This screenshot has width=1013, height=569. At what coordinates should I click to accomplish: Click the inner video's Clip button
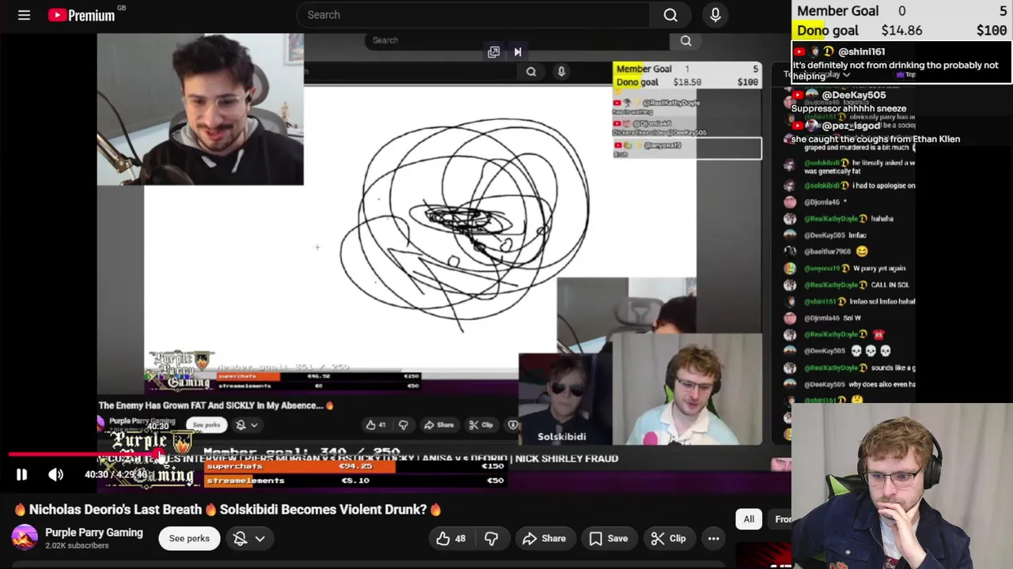480,425
